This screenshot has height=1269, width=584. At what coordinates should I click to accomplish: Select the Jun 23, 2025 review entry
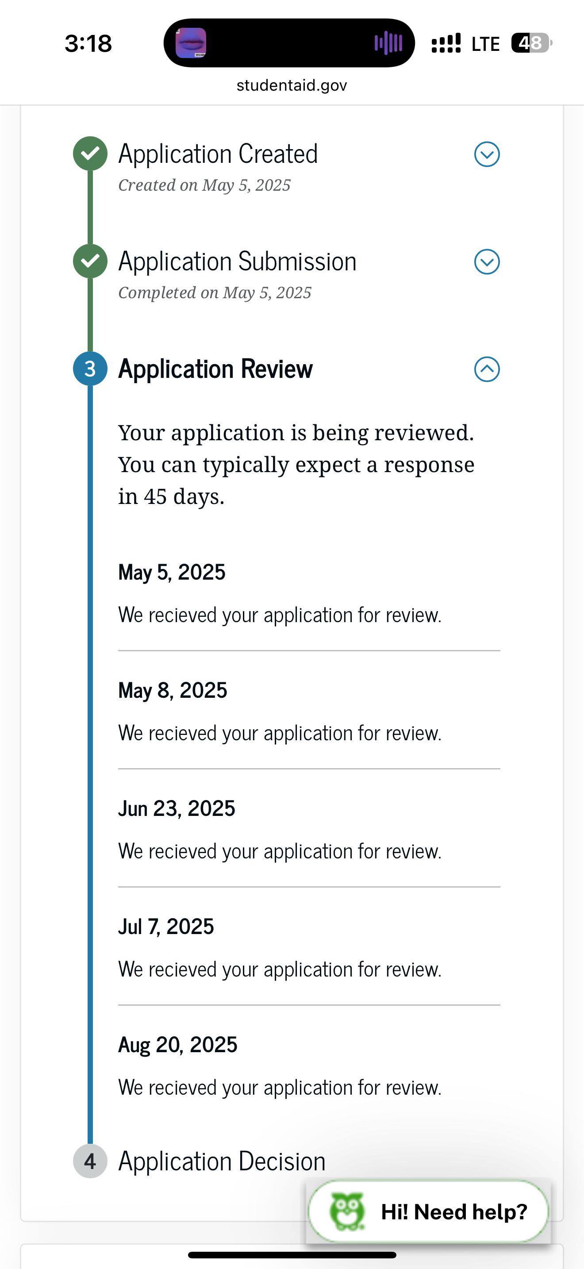[309, 829]
